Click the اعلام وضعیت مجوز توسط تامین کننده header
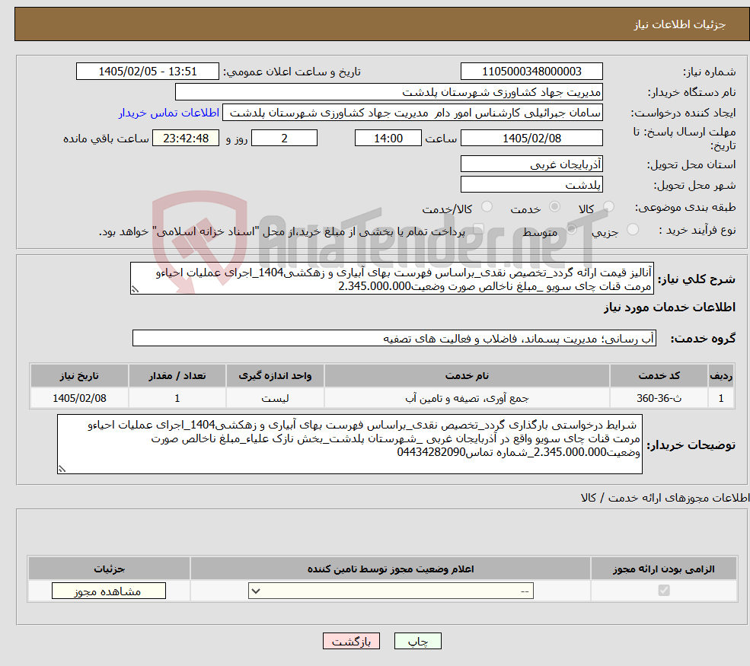750x666 pixels. click(x=391, y=569)
